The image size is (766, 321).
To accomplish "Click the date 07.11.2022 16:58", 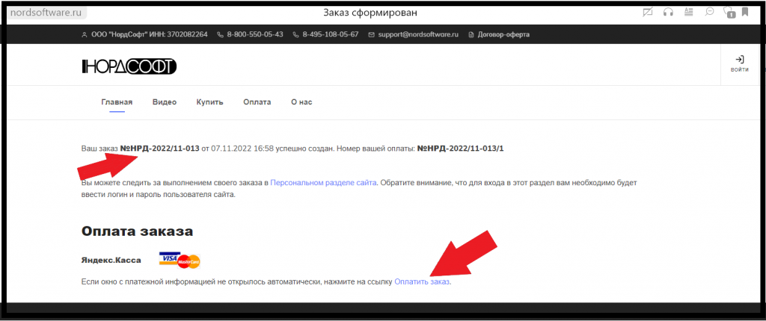I will pos(242,149).
